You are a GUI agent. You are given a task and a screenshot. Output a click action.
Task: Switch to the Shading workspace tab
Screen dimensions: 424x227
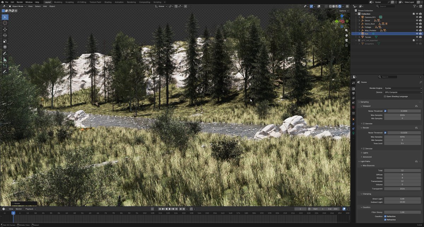click(108, 2)
